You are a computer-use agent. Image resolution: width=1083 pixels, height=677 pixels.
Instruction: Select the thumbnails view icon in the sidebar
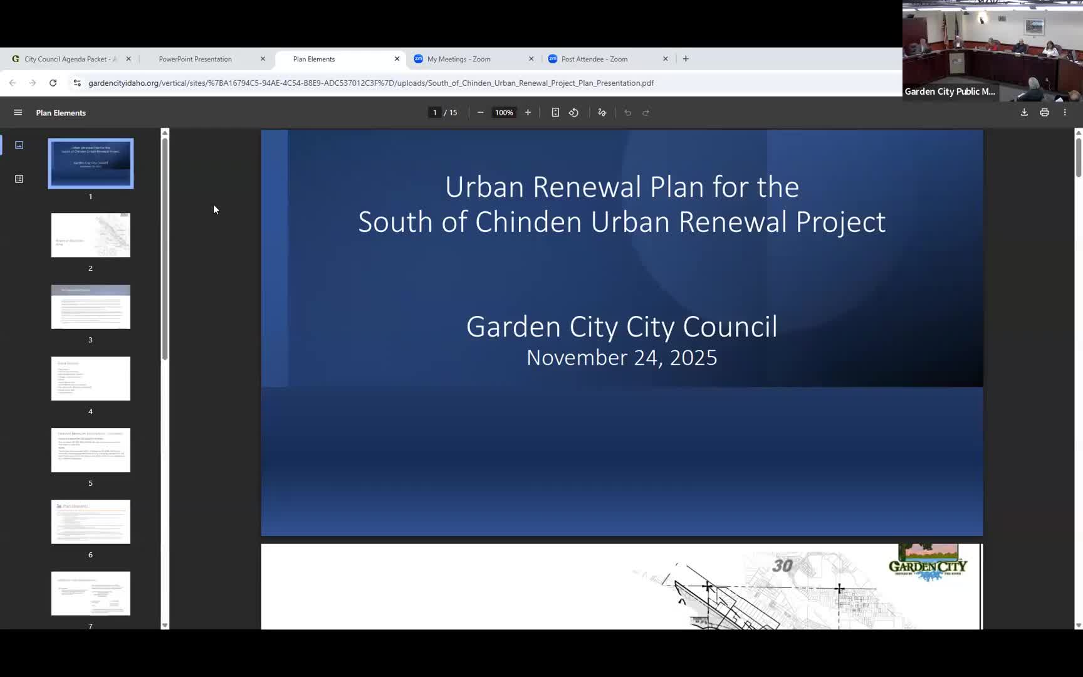pos(19,145)
